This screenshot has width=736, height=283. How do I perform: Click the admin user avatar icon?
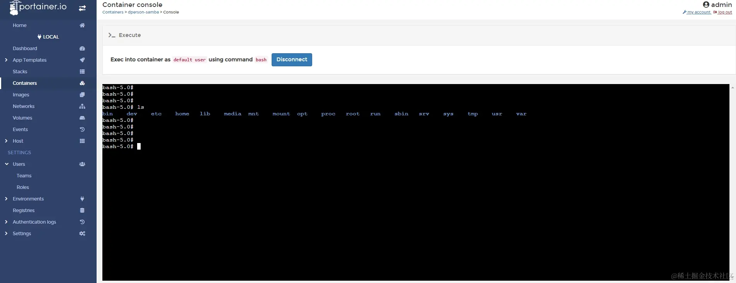point(706,5)
